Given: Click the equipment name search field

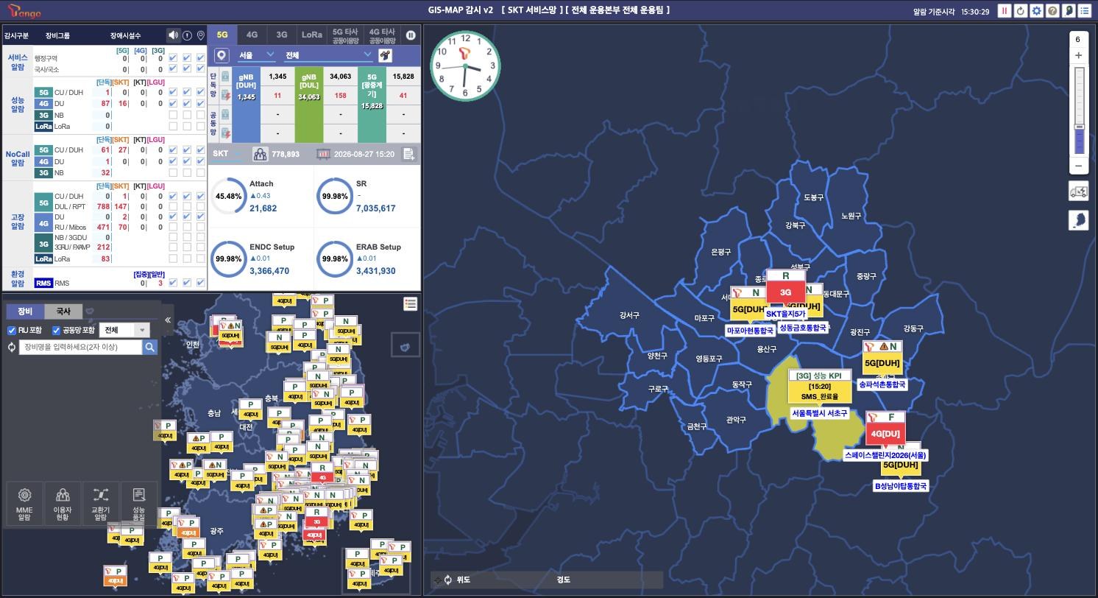Looking at the screenshot, I should tap(80, 347).
